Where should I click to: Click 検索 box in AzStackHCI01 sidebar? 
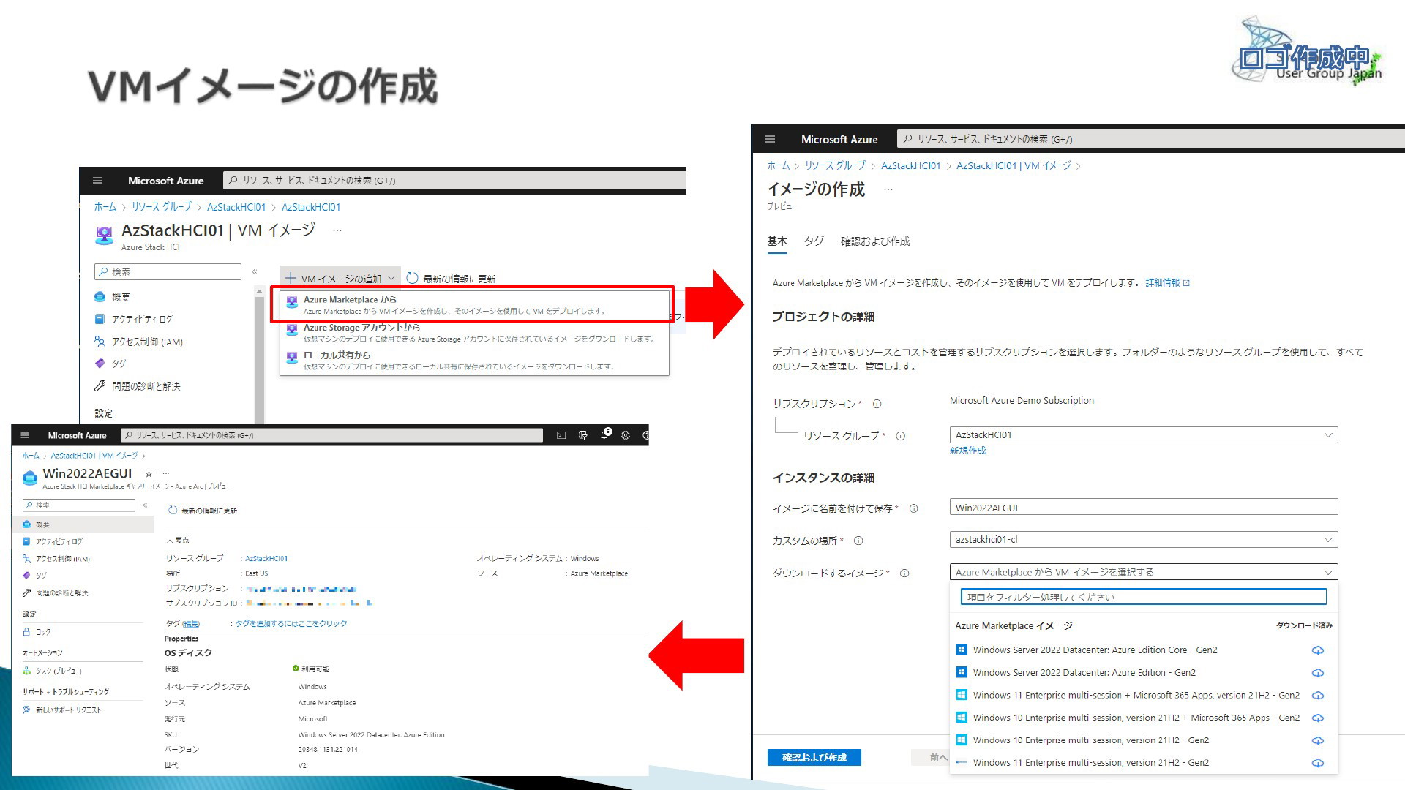(x=168, y=272)
